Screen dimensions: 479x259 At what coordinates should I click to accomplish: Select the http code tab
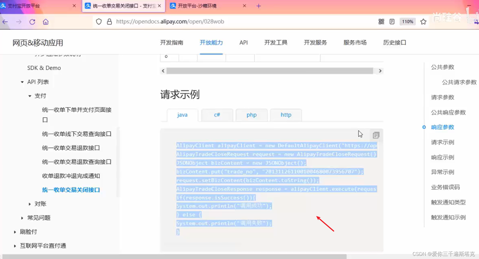[286, 115]
